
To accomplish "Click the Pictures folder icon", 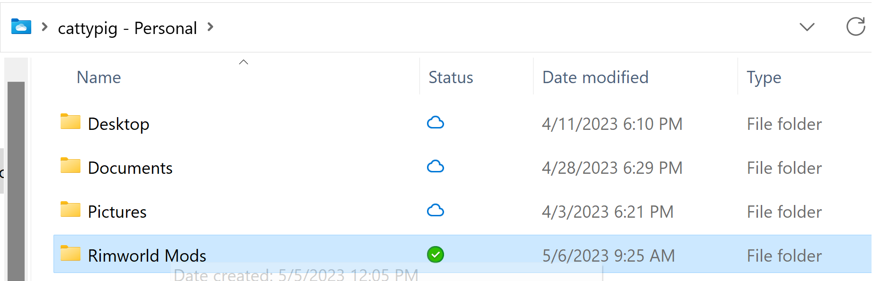I will pos(71,210).
